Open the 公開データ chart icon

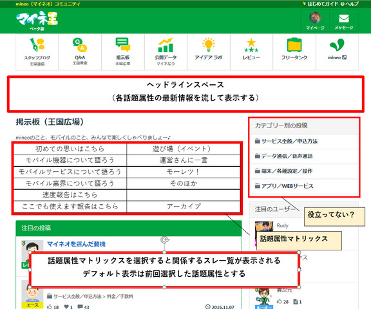tap(166, 45)
